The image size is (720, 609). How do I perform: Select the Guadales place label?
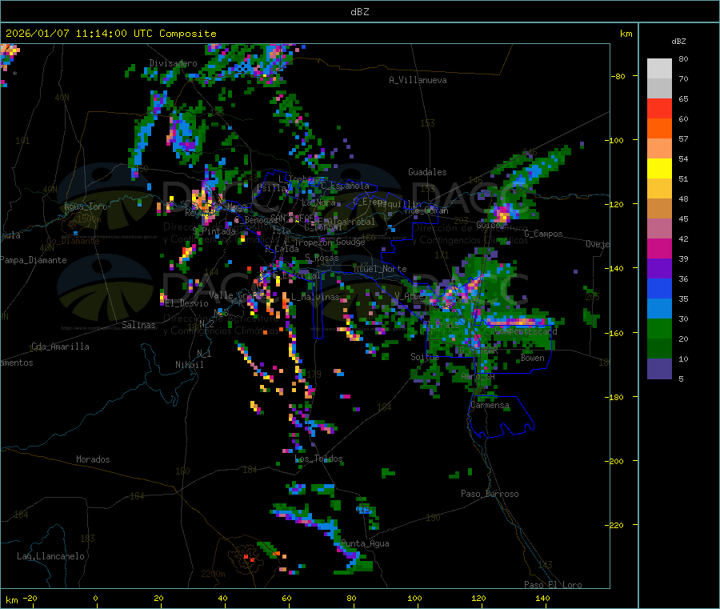tap(427, 172)
